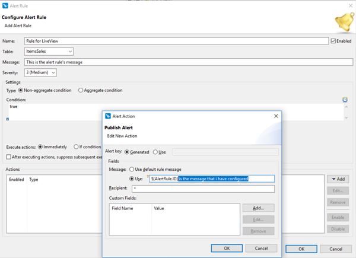
Task: Select Use default rule message option
Action: (x=132, y=169)
